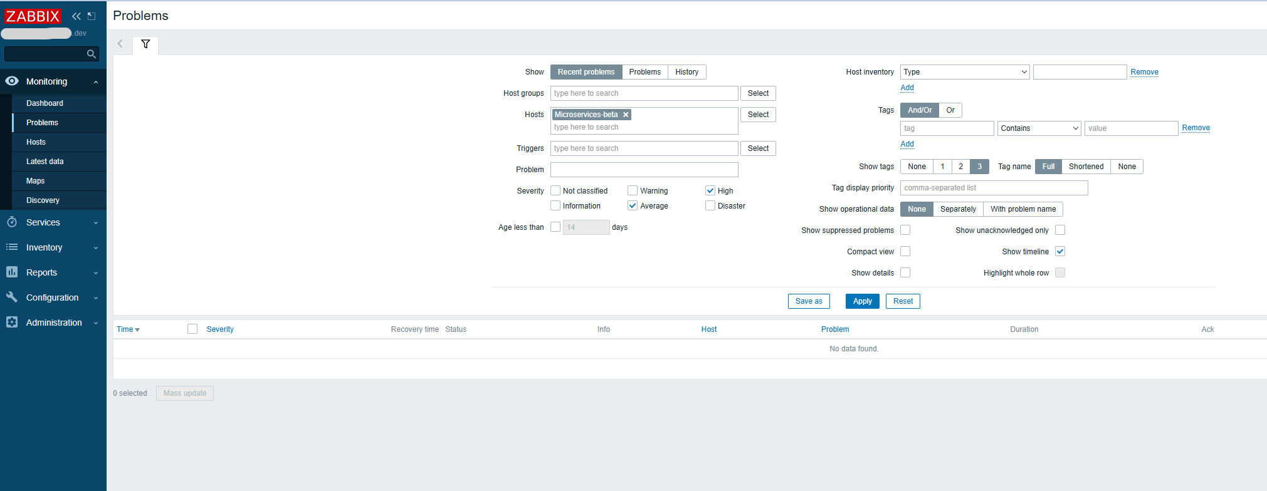Click the Reports chart icon
1267x491 pixels.
[x=12, y=272]
